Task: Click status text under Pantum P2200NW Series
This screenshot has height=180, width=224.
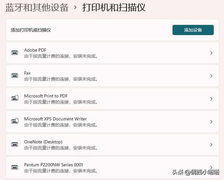Action: coord(61,171)
